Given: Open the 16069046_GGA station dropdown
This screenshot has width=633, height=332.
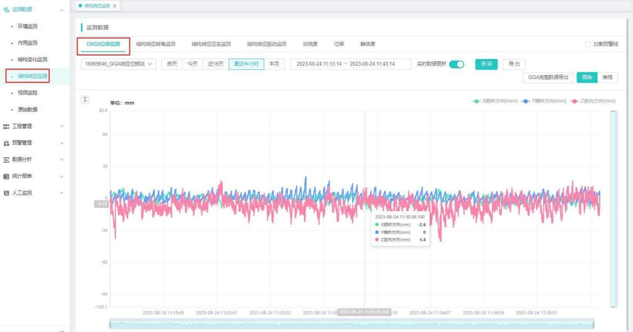Looking at the screenshot, I should coord(118,64).
